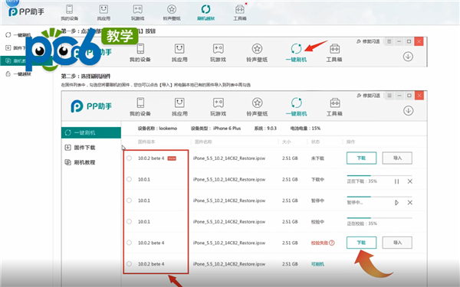
Task: Select the first 10.0.1 firmware radio button
Action: pos(129,179)
